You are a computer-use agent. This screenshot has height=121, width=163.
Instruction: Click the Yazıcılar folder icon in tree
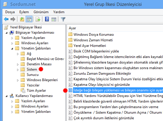(23, 85)
